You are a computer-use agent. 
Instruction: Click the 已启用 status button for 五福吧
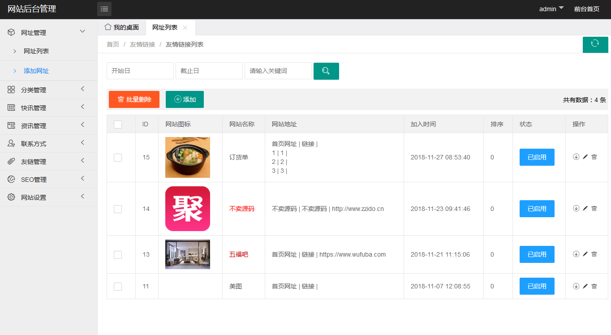pos(537,254)
